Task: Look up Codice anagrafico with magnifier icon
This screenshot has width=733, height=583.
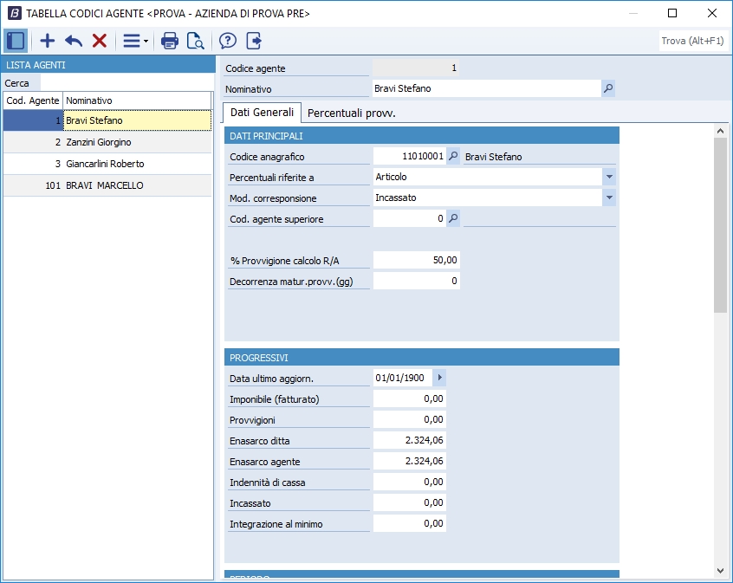Action: [453, 157]
